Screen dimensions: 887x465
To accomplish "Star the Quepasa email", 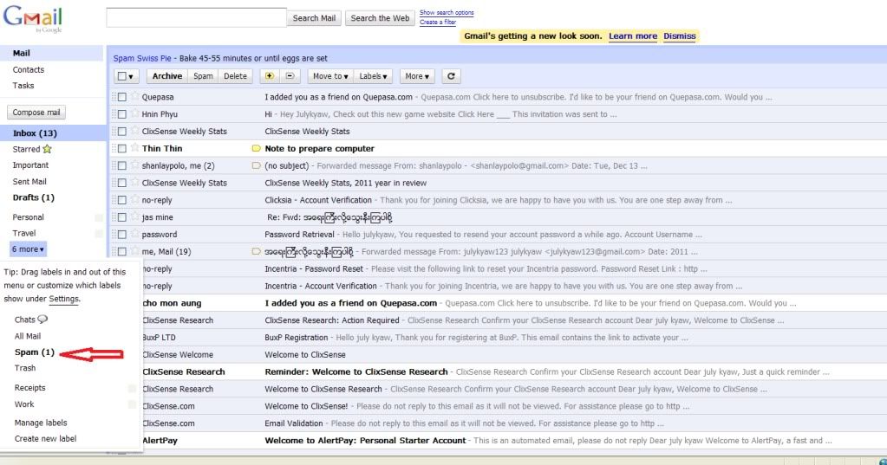I will 134,97.
